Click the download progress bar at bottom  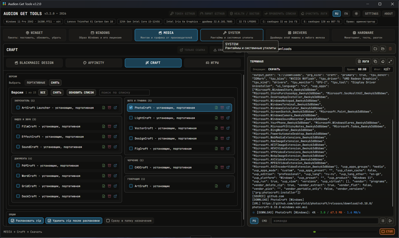345,232
